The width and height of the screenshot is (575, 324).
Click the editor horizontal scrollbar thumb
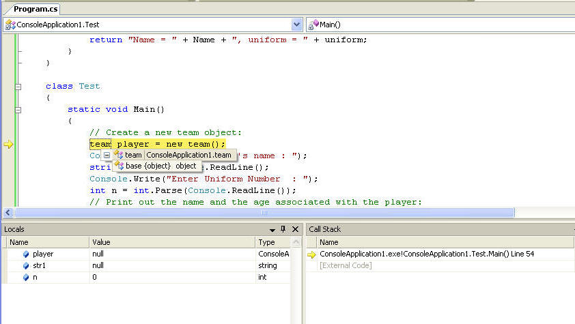point(263,213)
